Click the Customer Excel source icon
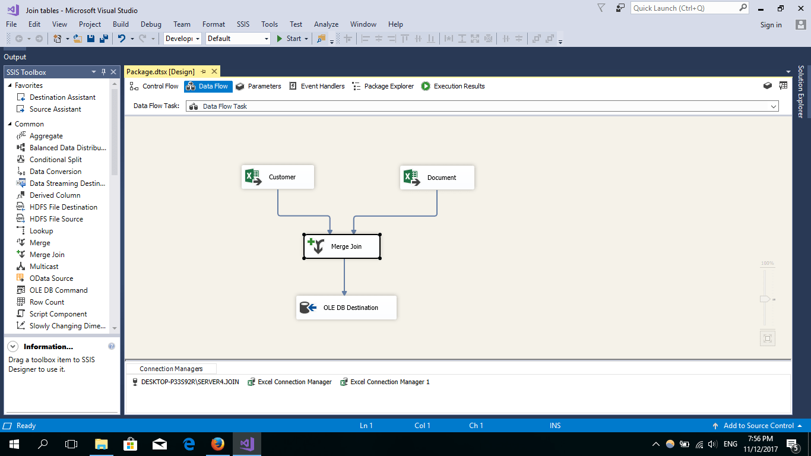This screenshot has width=811, height=456. tap(254, 177)
